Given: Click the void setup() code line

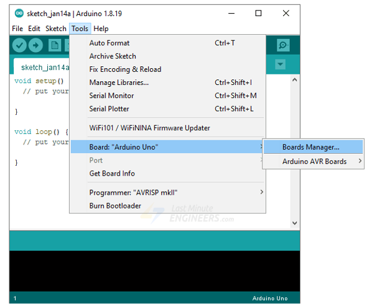Looking at the screenshot, I should point(39,81).
